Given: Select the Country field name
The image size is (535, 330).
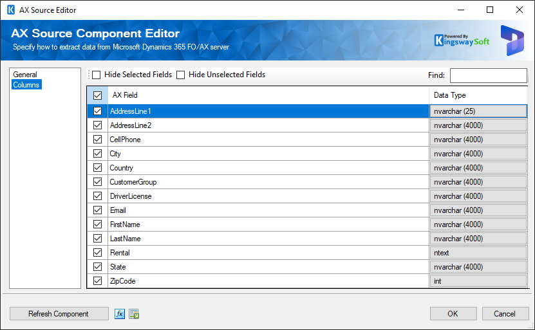Looking at the screenshot, I should click(x=121, y=168).
